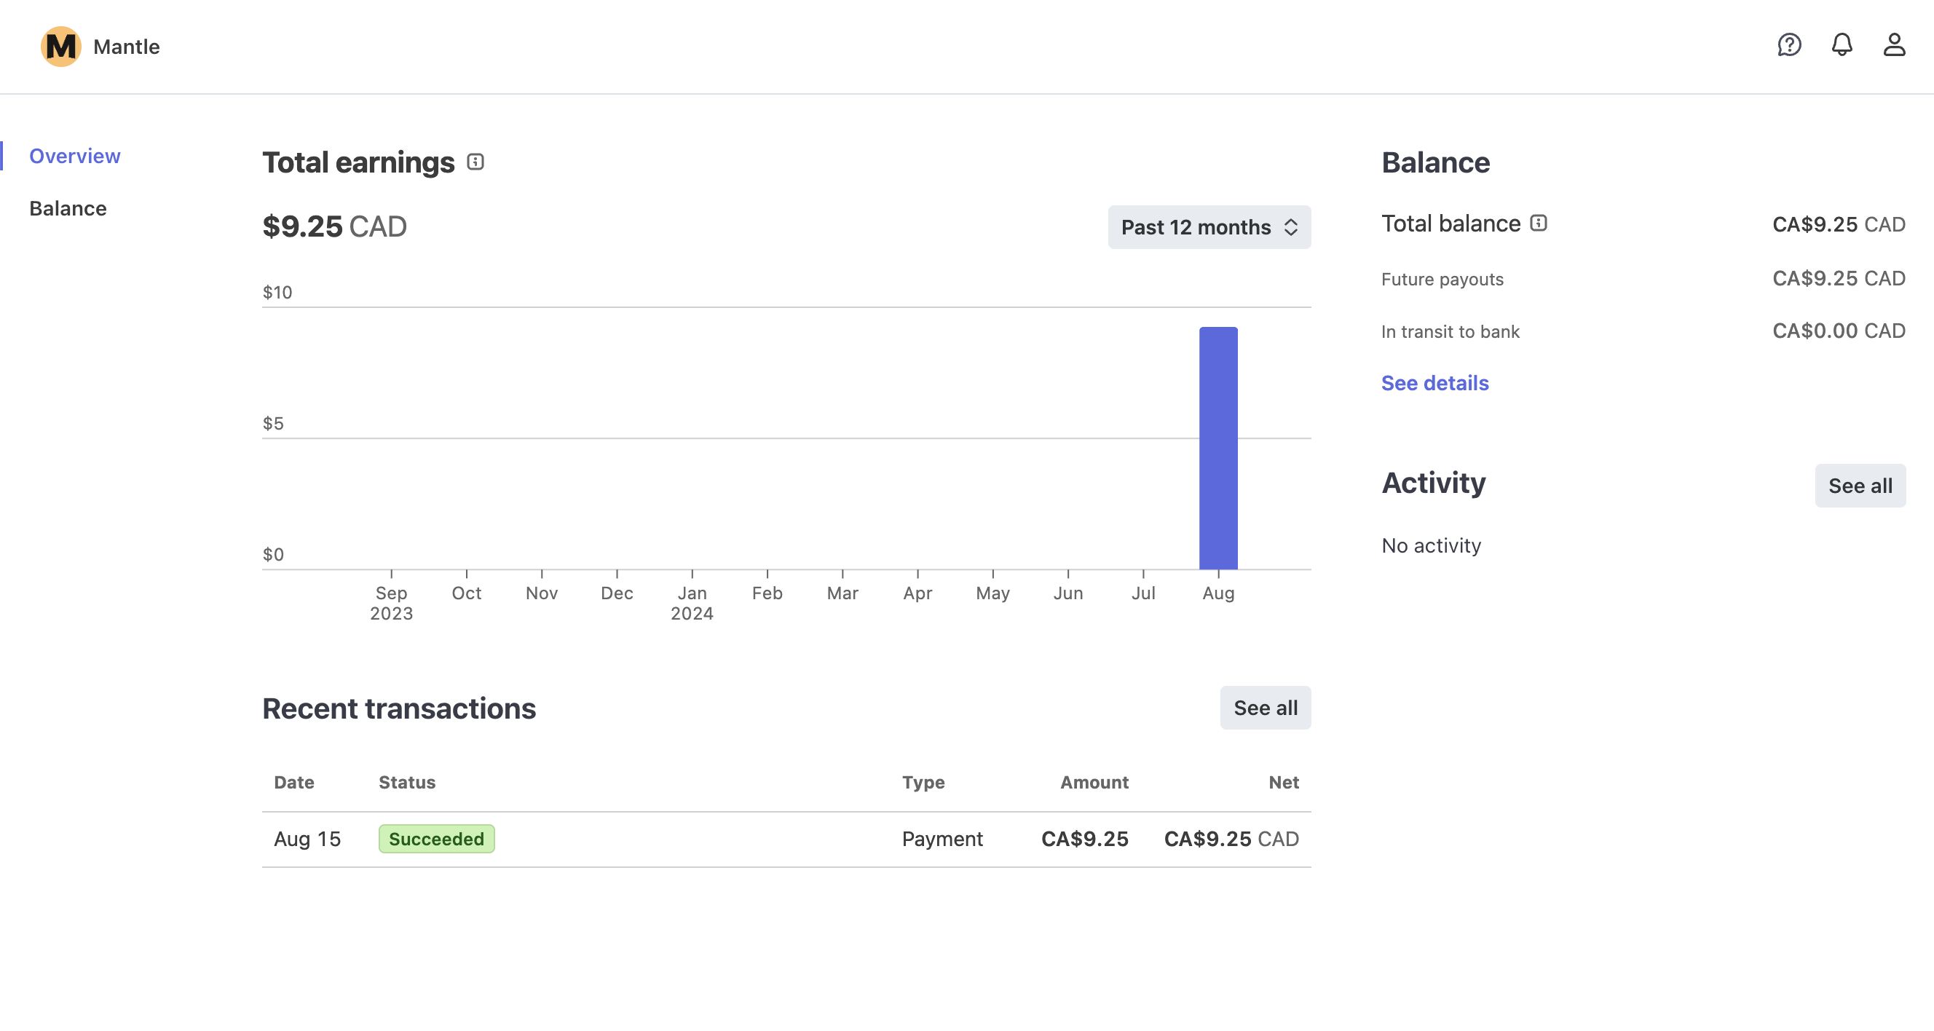Open the account profile icon
This screenshot has width=1934, height=1031.
coord(1895,46)
